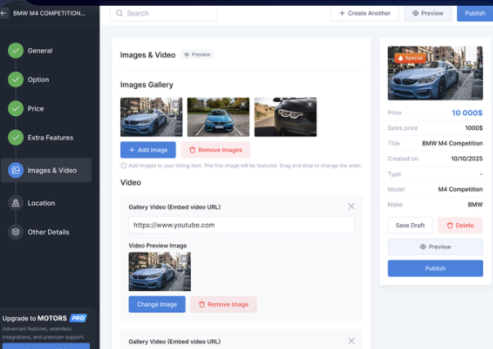Click the Save Draft button
This screenshot has width=493, height=349.
411,226
